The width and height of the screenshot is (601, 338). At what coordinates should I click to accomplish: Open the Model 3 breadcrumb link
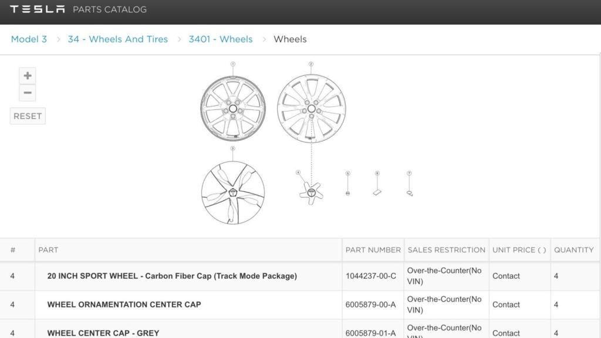[x=29, y=39]
